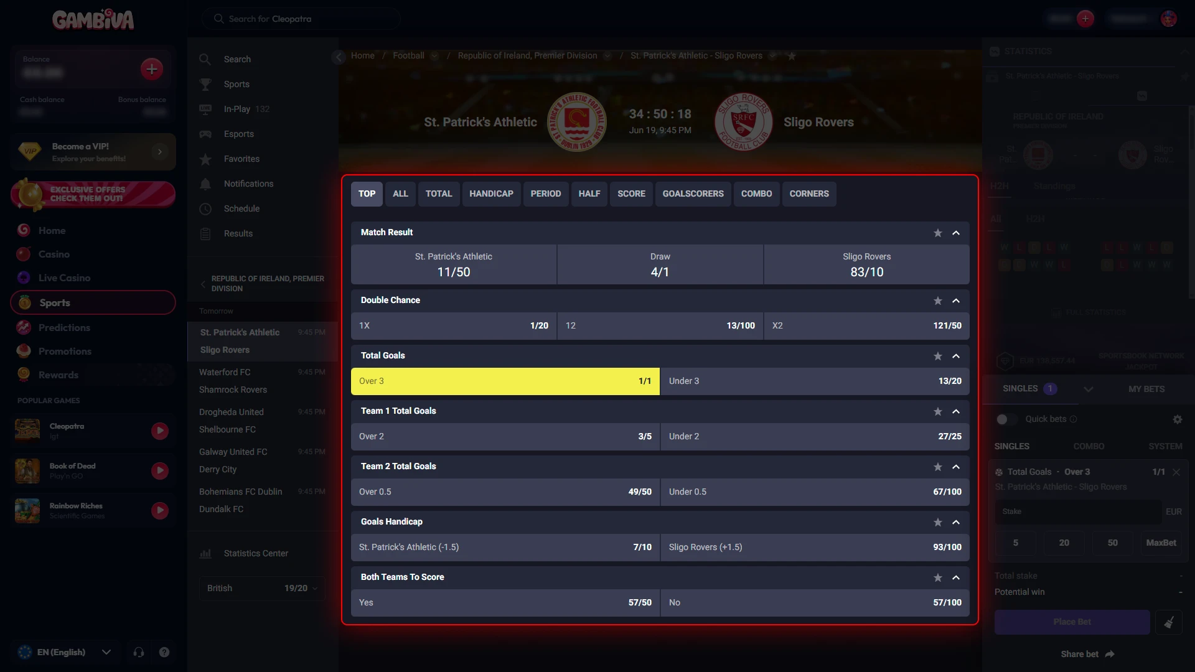Play the Cleopatra game
The width and height of the screenshot is (1195, 672).
pyautogui.click(x=160, y=431)
